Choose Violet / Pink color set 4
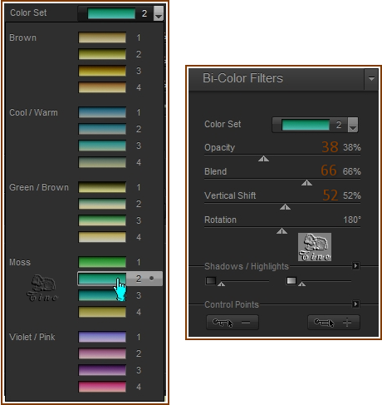Screen dimensions: 382x405 (x=102, y=387)
